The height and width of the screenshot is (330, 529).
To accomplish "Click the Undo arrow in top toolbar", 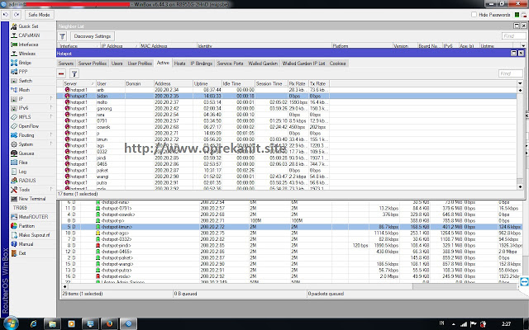I will click(6, 15).
